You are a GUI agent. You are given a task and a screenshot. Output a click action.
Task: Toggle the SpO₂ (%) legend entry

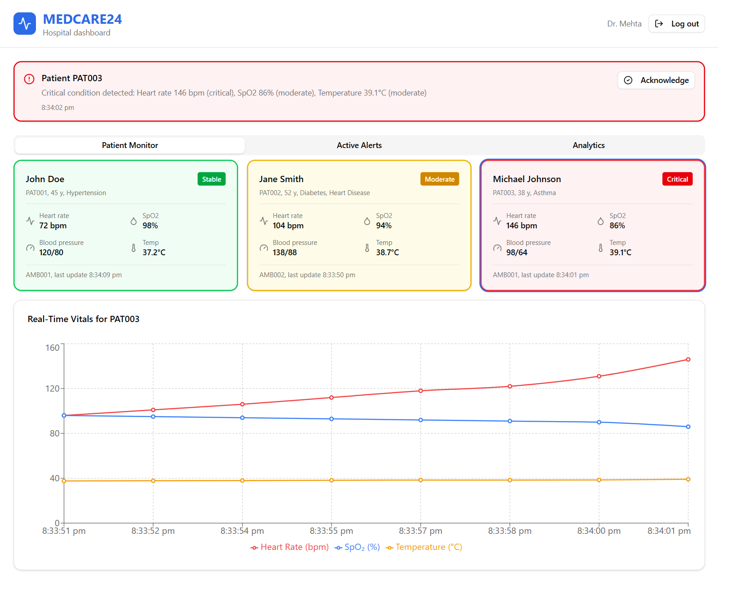click(357, 547)
